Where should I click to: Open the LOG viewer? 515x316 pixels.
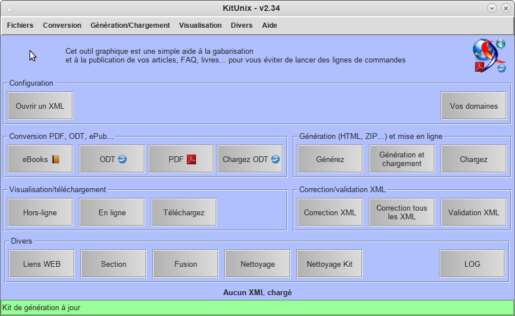coord(472,264)
